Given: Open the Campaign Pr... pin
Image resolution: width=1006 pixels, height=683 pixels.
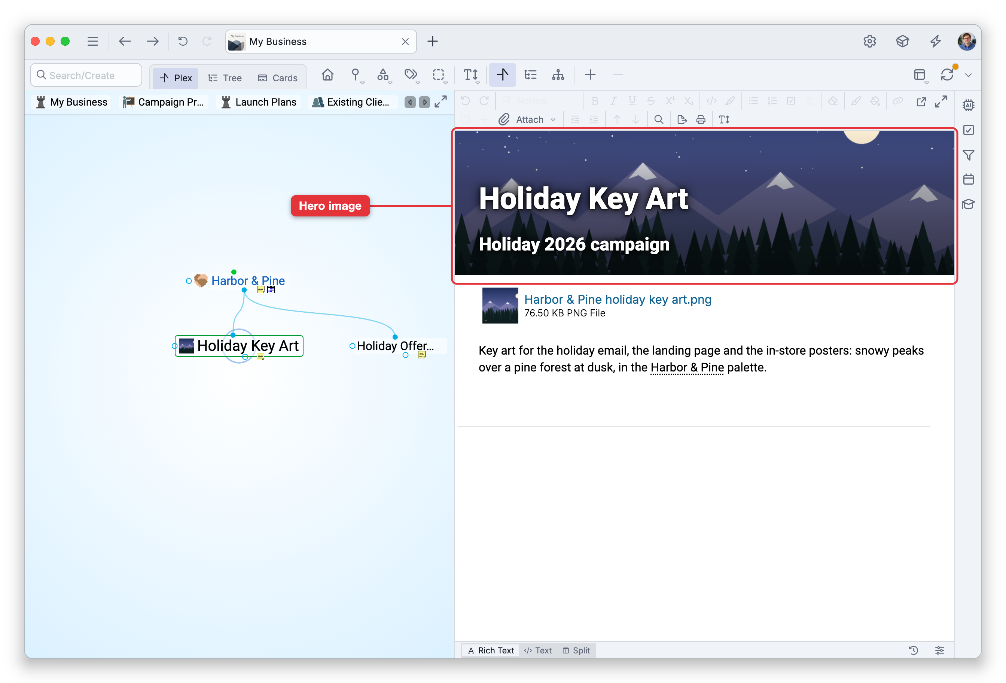Looking at the screenshot, I should coord(163,102).
